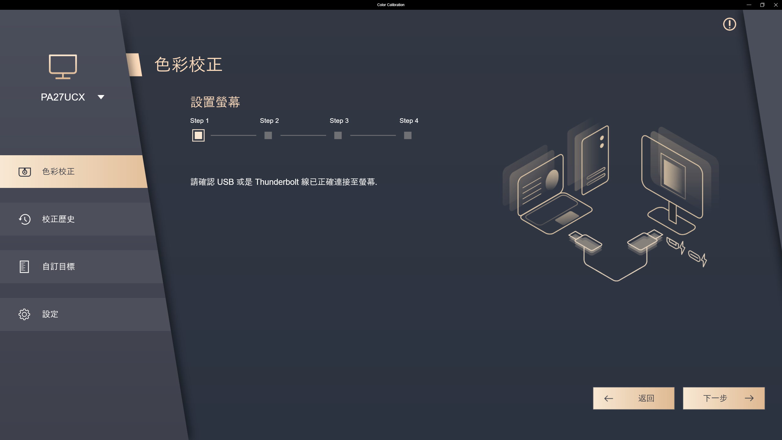This screenshot has width=782, height=440.
Task: Click the 色彩校正 camera icon in sidebar
Action: pos(25,172)
